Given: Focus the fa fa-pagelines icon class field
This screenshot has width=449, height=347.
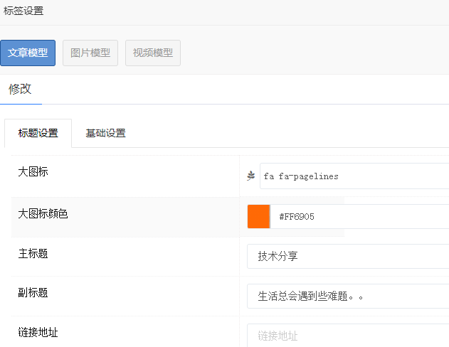Looking at the screenshot, I should coord(354,176).
